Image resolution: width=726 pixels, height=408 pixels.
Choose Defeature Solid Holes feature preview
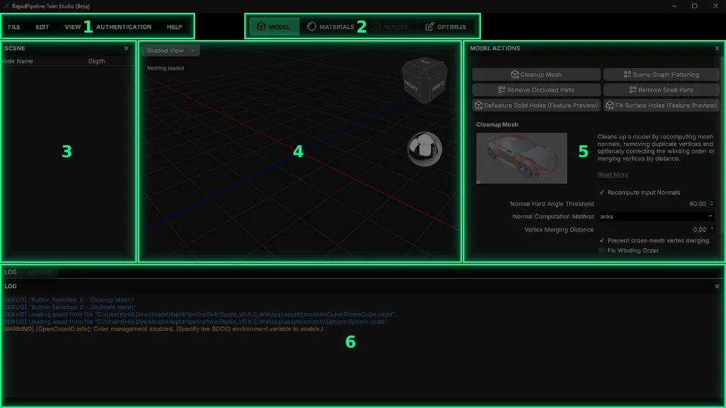536,105
